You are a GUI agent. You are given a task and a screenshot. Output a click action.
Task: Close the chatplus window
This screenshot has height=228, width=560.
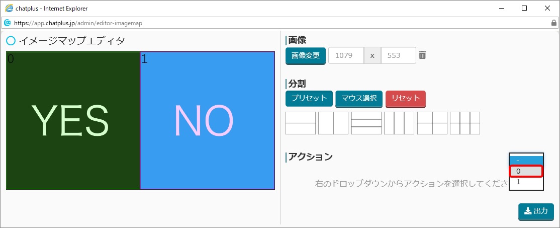click(x=547, y=8)
